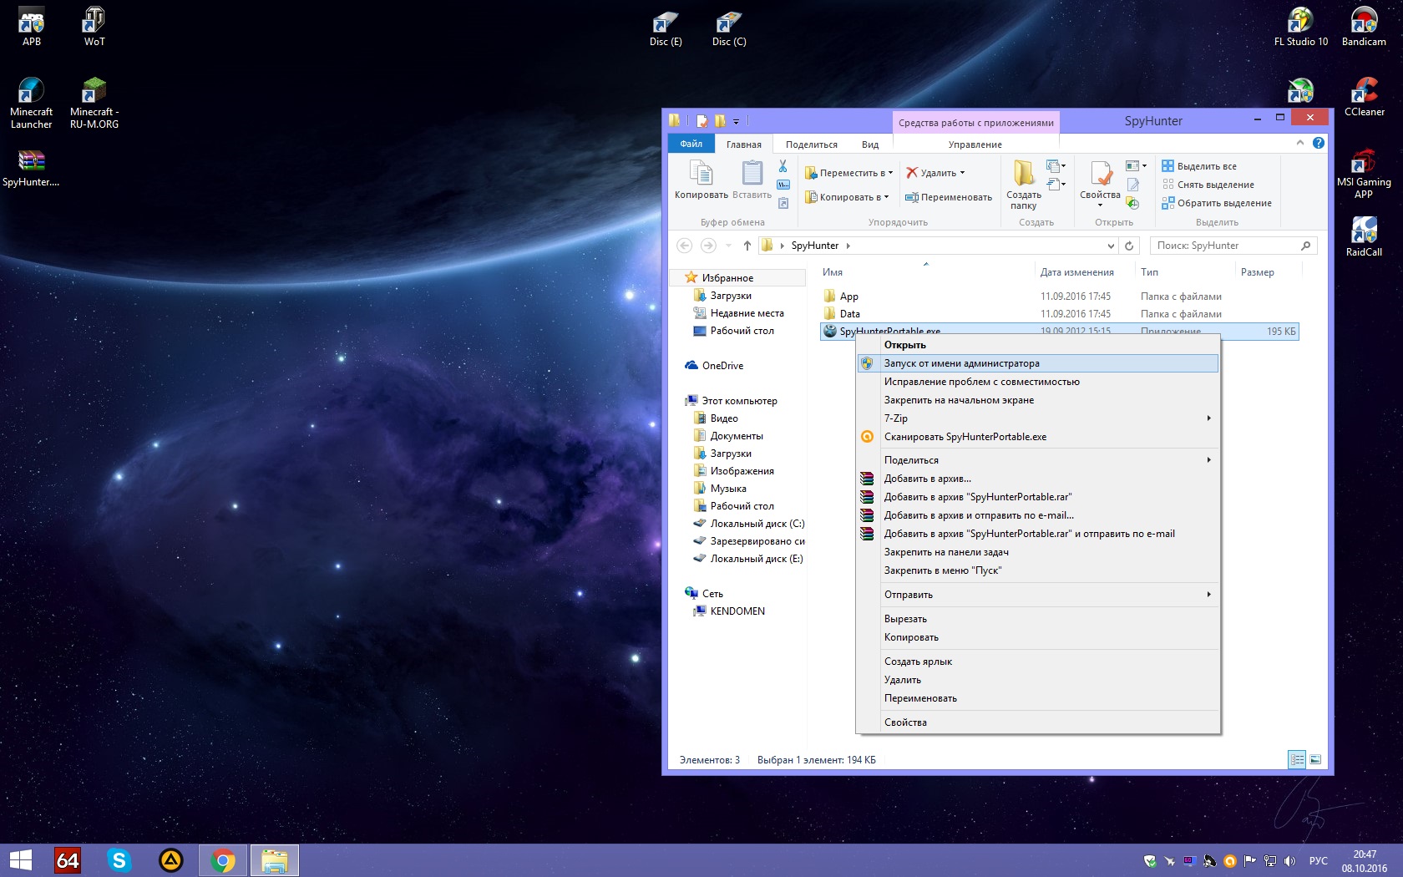Click the Explorer help question mark icon
This screenshot has width=1403, height=877.
pos(1319,143)
